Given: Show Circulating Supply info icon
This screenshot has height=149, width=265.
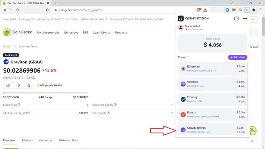Looking at the screenshot, I should (x=115, y=105).
